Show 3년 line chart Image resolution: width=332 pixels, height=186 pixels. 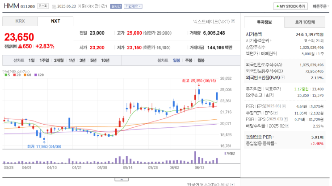(x=82, y=61)
